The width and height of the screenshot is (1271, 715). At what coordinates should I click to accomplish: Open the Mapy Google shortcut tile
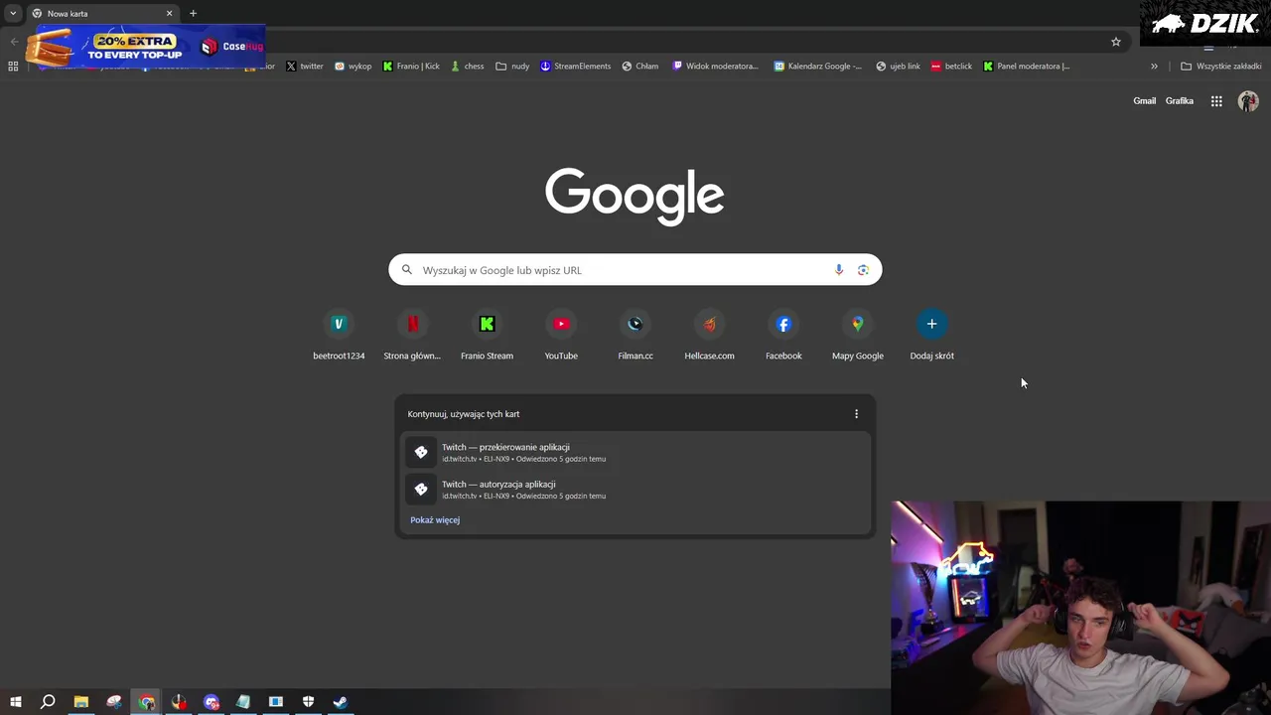coord(858,336)
